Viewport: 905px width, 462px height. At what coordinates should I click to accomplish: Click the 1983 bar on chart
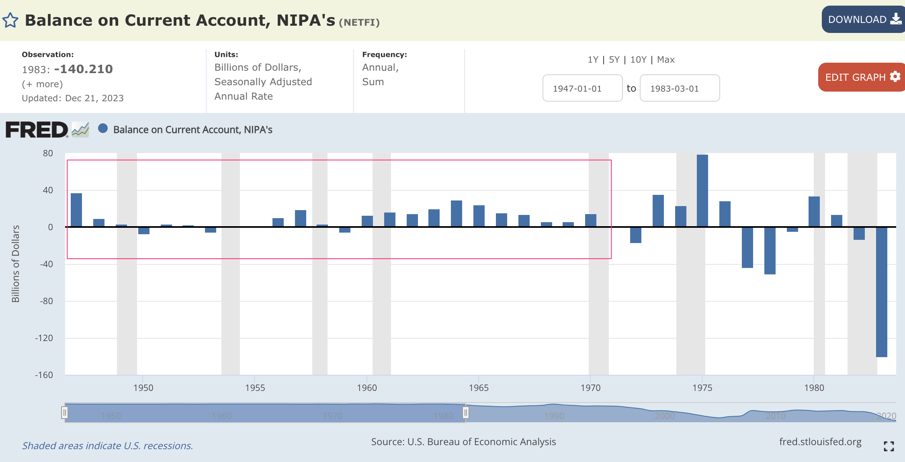tap(881, 291)
